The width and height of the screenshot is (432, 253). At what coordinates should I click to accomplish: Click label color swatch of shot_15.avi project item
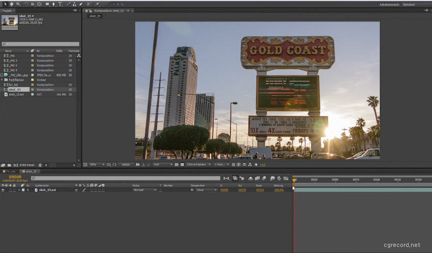coord(32,94)
